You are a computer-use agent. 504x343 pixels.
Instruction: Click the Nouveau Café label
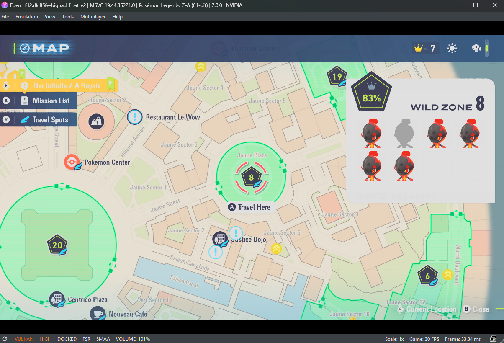click(128, 314)
